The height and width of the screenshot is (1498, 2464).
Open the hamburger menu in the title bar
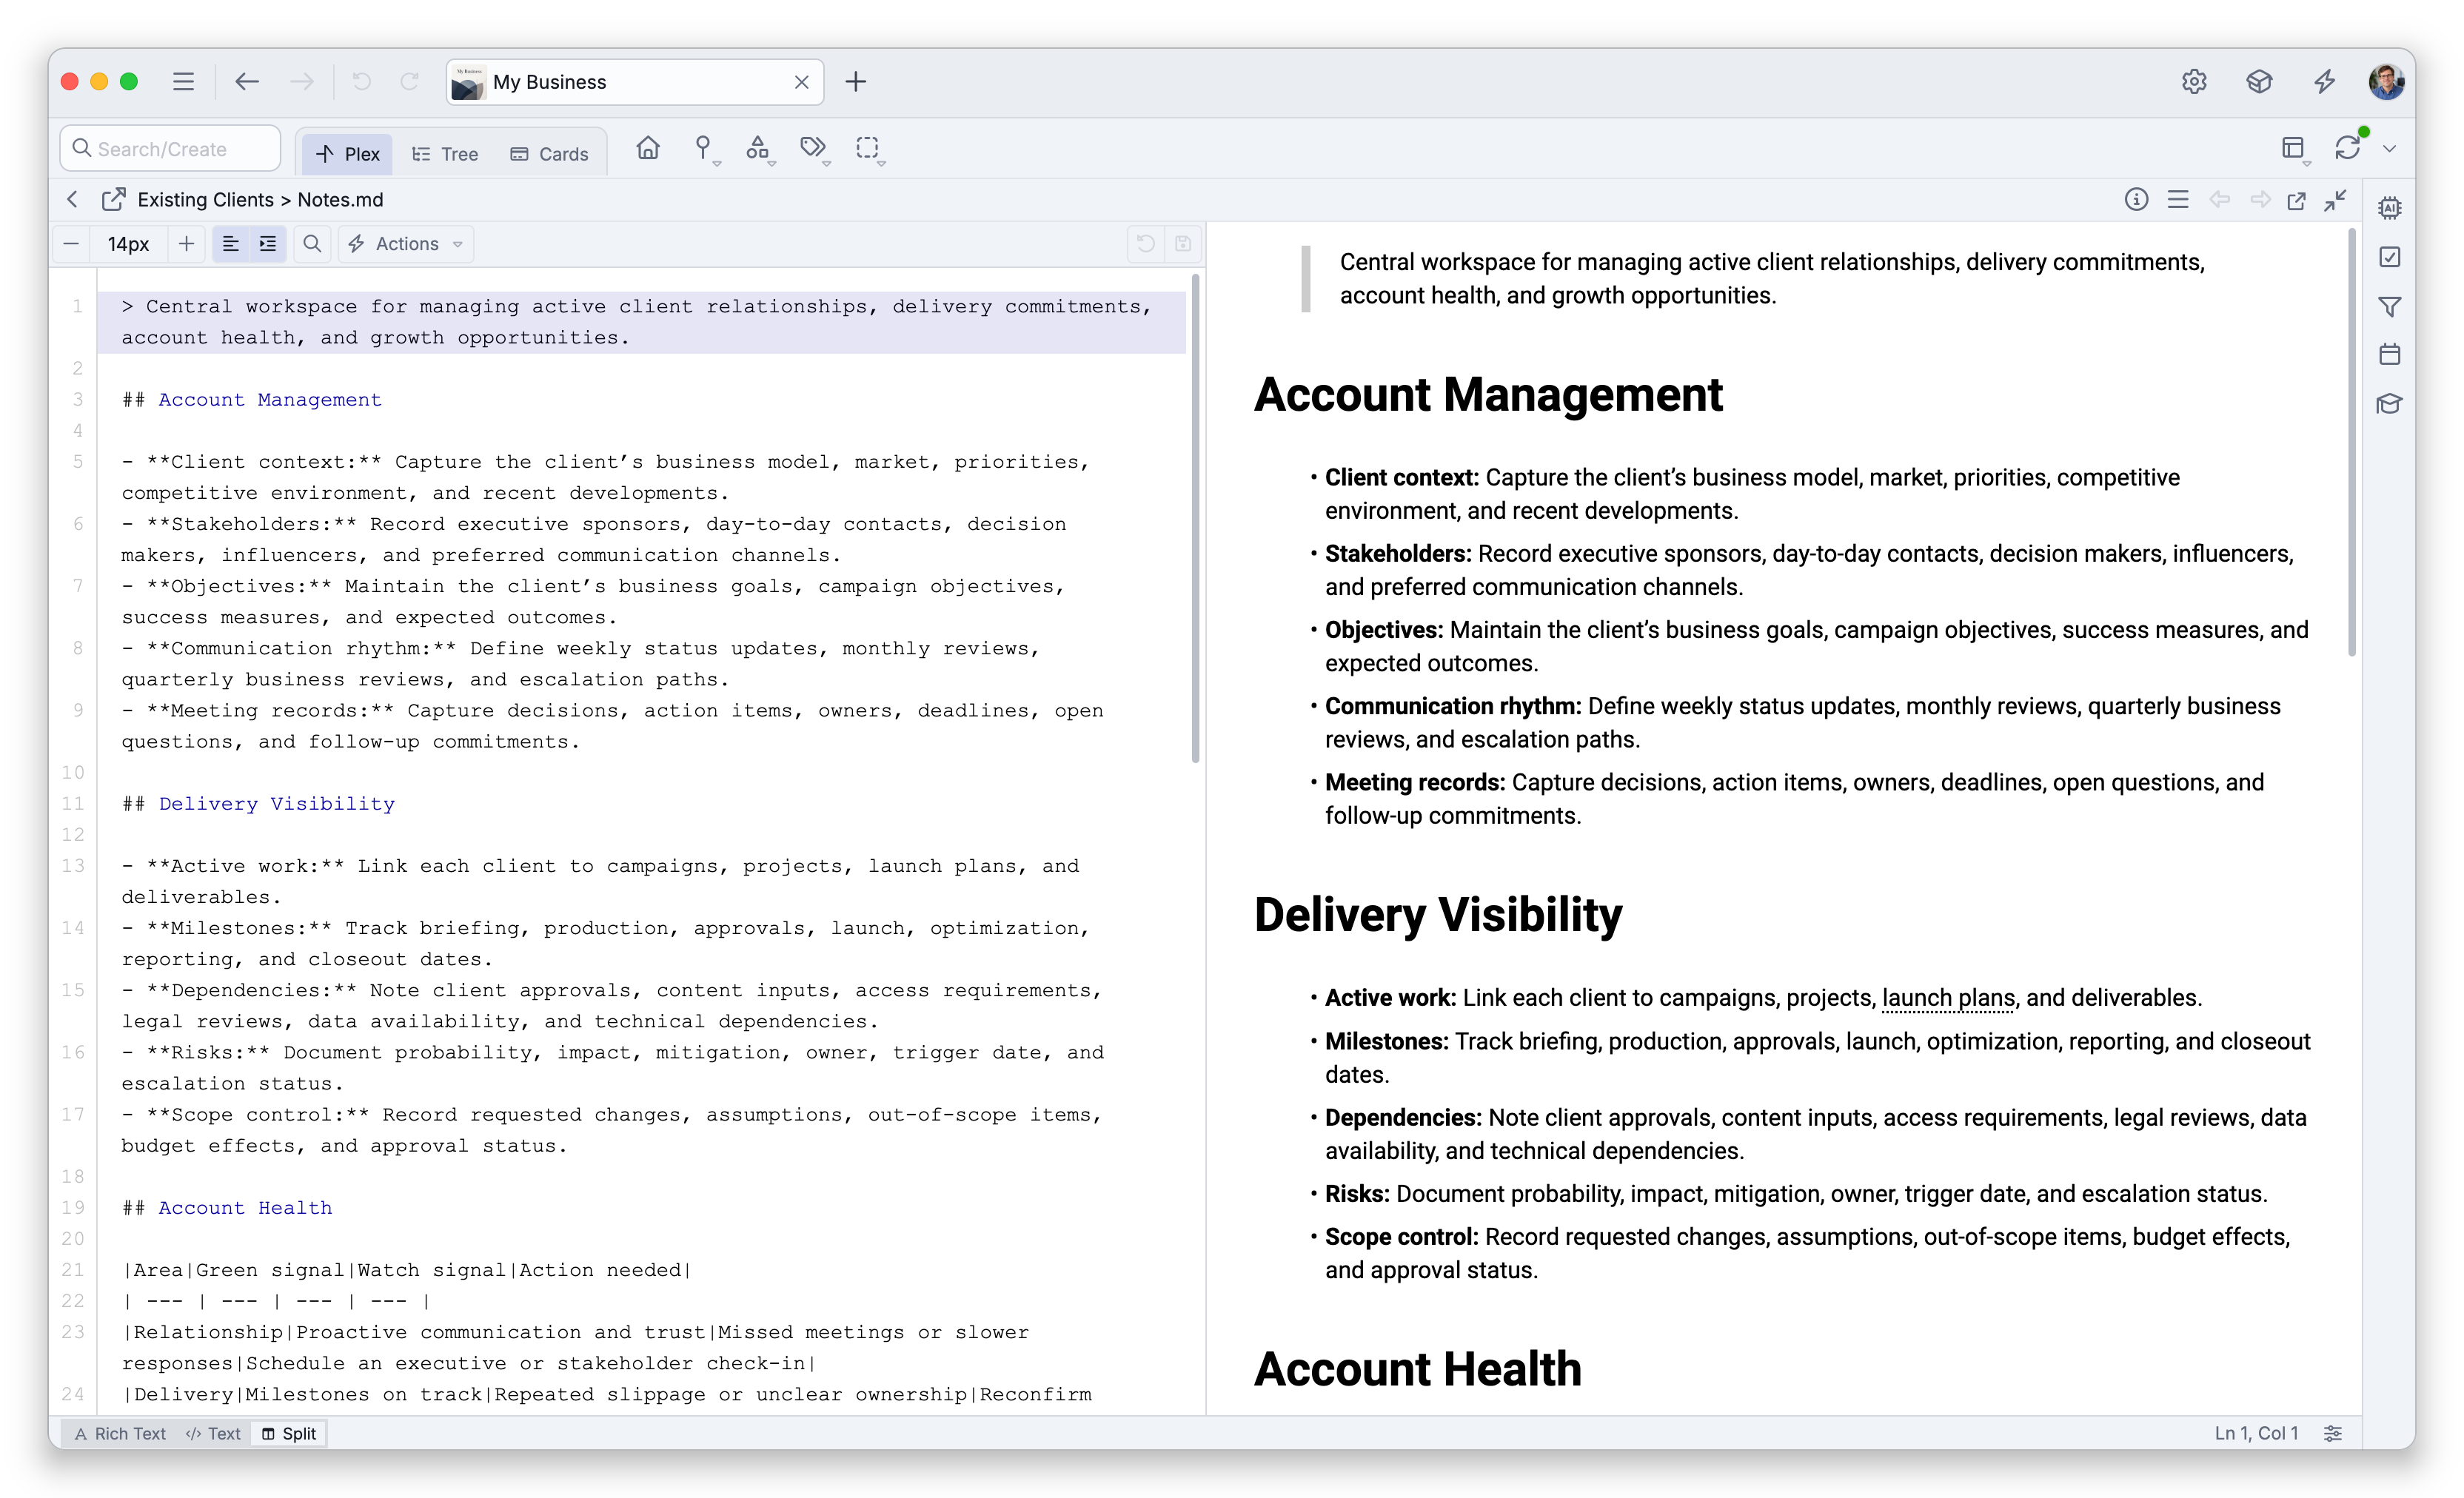(183, 82)
